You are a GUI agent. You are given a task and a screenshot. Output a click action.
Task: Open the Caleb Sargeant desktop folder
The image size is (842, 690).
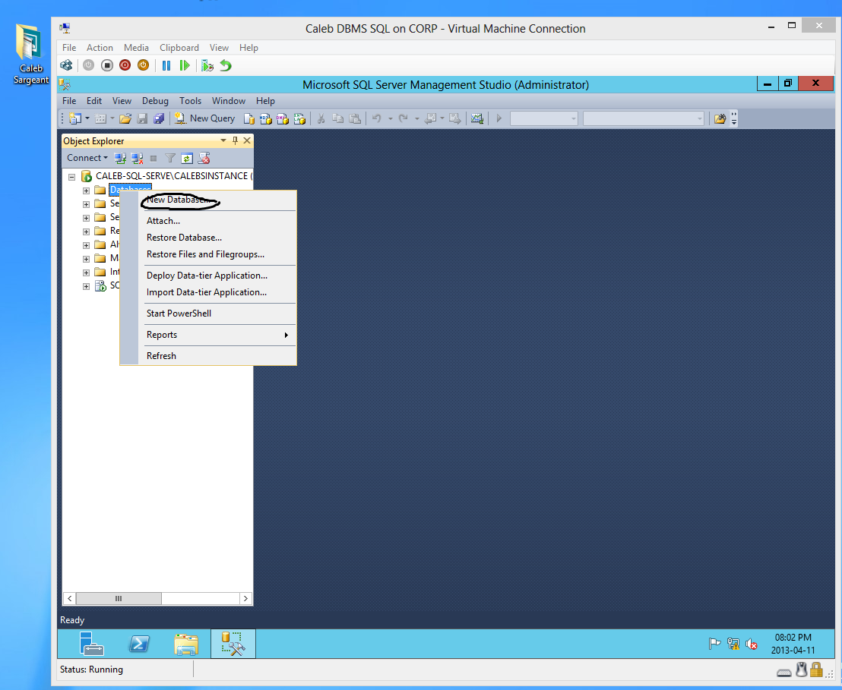click(30, 54)
